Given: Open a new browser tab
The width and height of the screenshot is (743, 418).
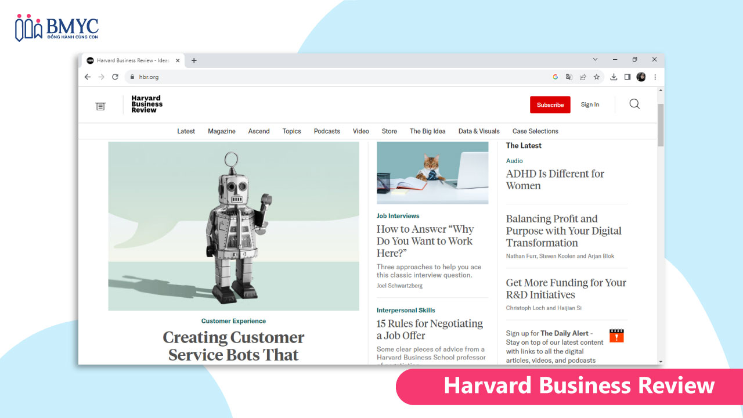Looking at the screenshot, I should pos(194,60).
